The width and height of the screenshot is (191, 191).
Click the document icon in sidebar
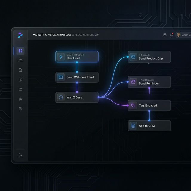pyautogui.click(x=20, y=70)
